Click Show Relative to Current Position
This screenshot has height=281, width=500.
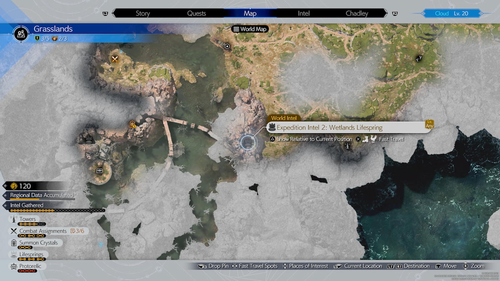(310, 139)
